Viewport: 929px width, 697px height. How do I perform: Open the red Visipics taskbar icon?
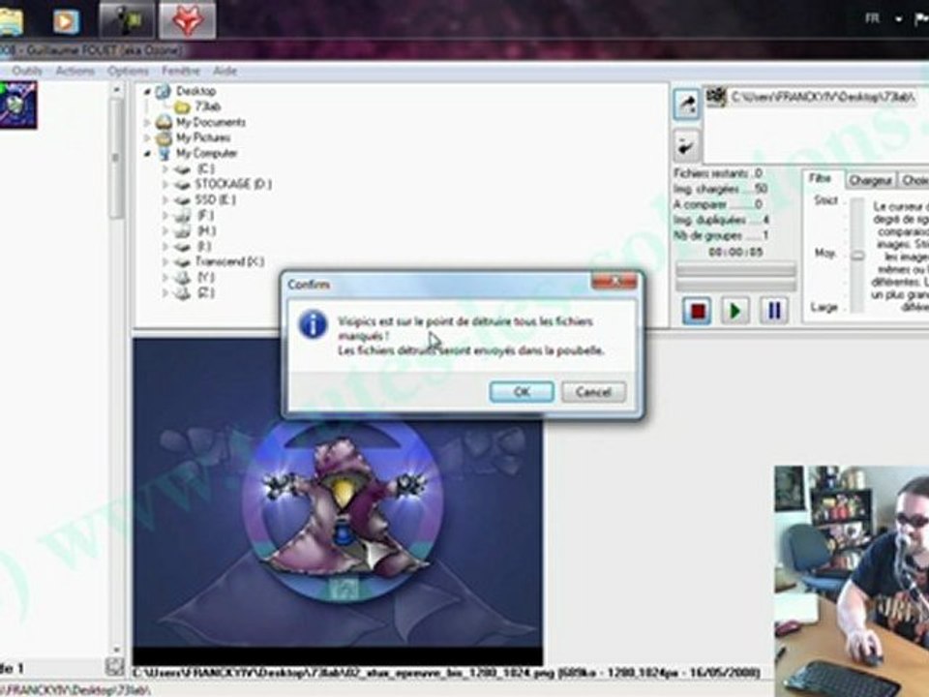[x=187, y=20]
